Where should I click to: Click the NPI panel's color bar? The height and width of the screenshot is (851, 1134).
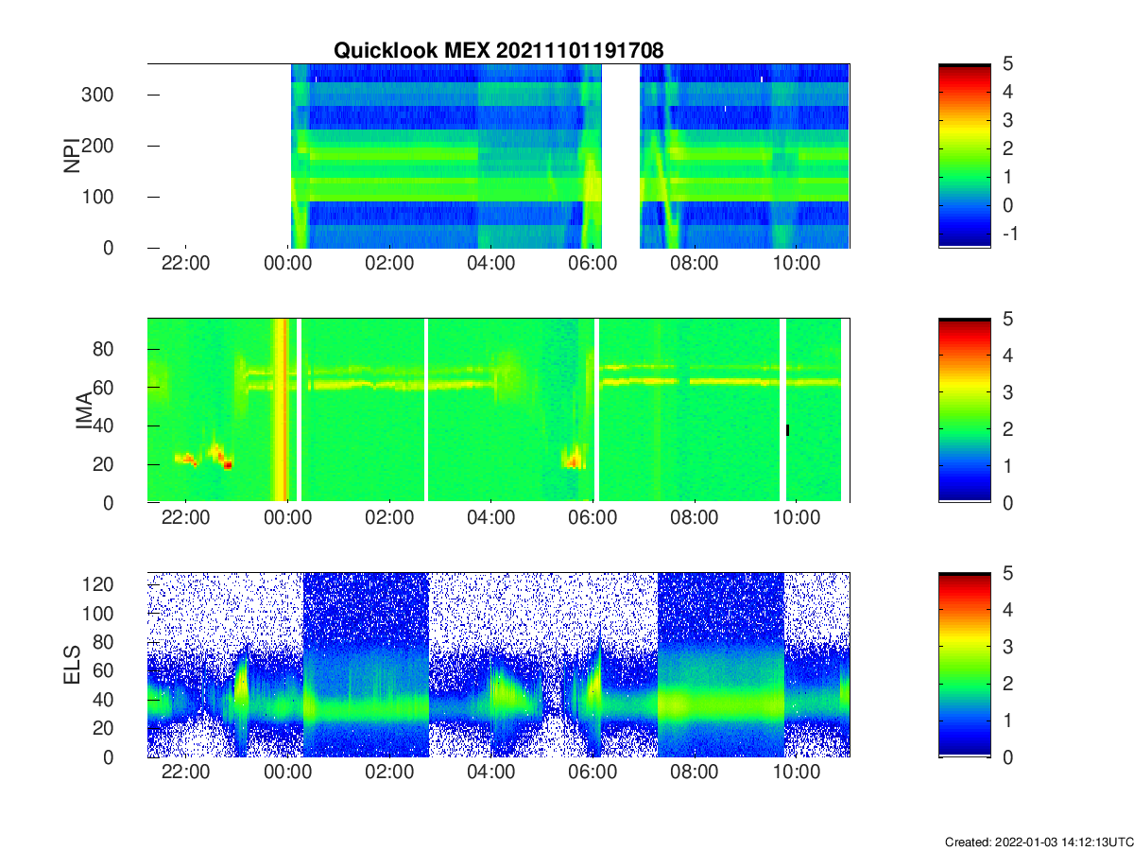click(x=964, y=156)
